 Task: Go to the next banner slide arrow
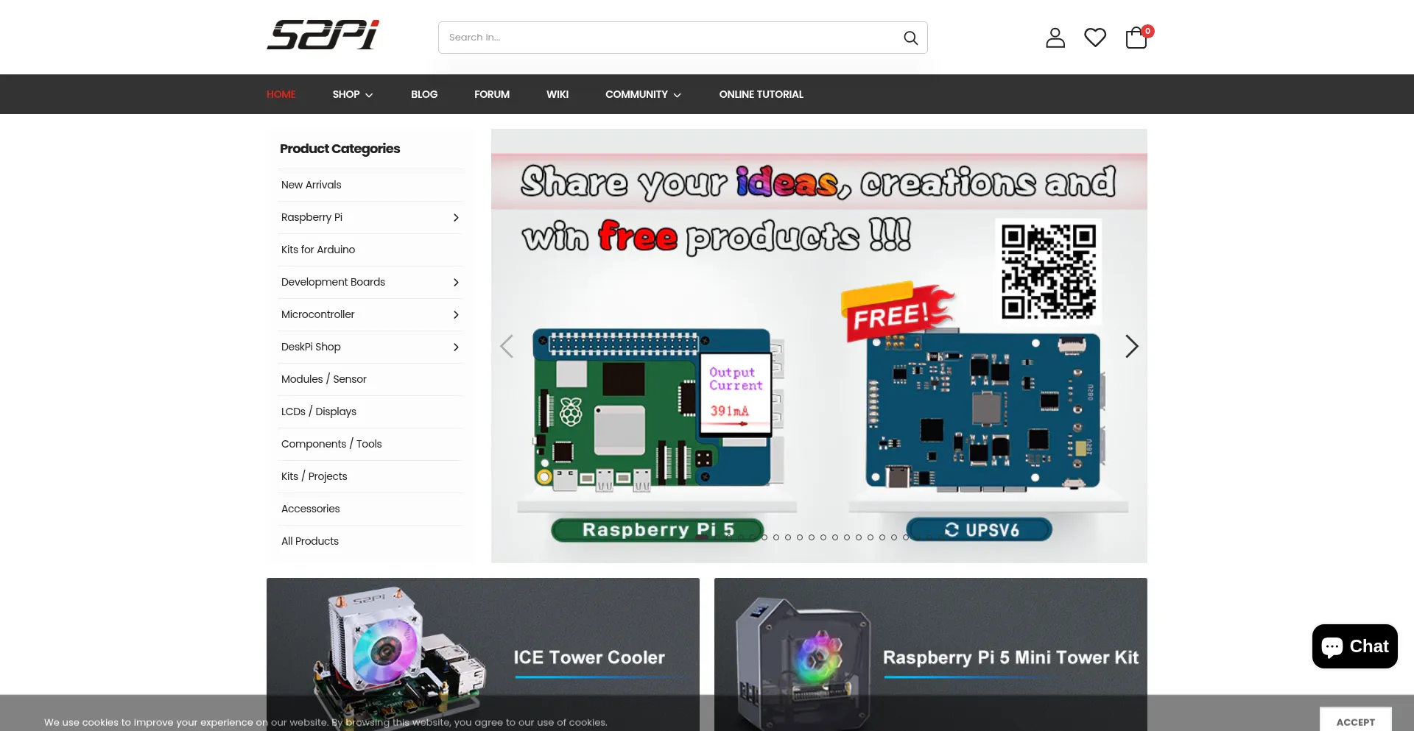(x=1131, y=346)
